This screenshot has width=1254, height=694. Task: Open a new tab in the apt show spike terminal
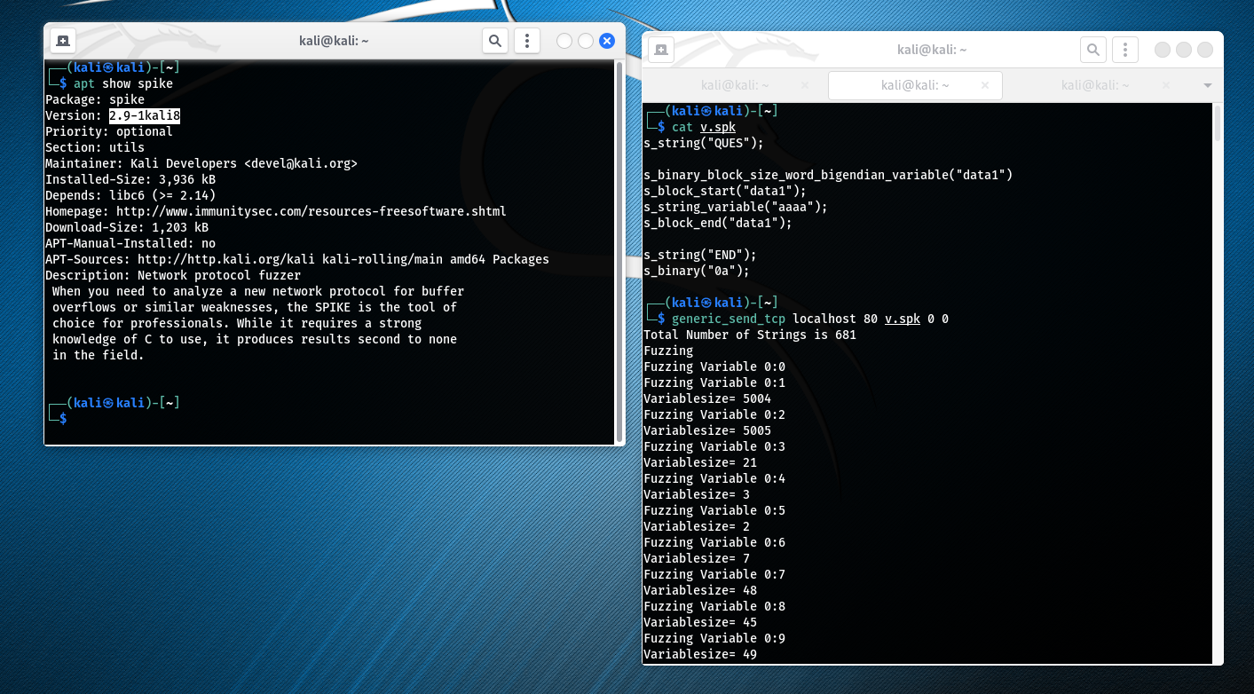point(62,41)
